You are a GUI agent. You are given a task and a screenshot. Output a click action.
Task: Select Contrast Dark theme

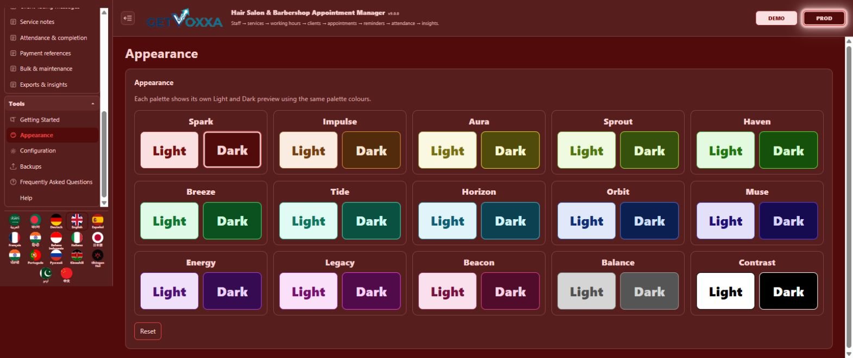pyautogui.click(x=789, y=291)
